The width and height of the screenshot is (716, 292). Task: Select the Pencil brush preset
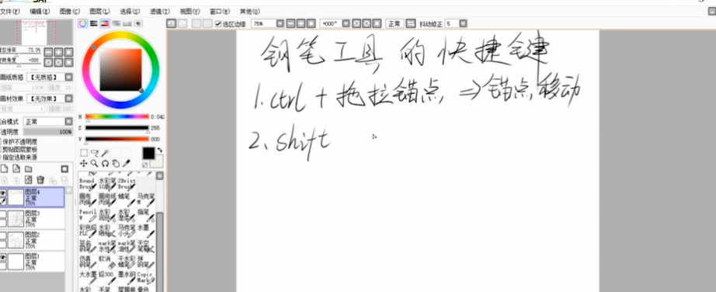tap(88, 215)
